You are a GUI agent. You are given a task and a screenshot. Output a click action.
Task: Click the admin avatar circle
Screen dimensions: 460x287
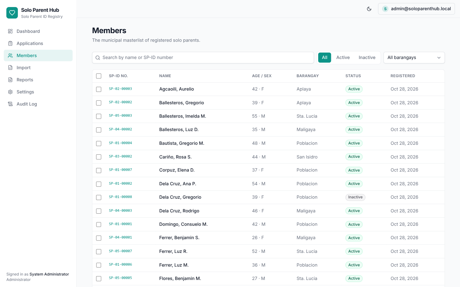point(385,9)
